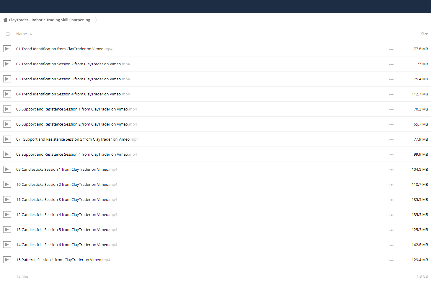Click the 142.8 MB size value
Screen dimensions: 431x283
point(420,245)
